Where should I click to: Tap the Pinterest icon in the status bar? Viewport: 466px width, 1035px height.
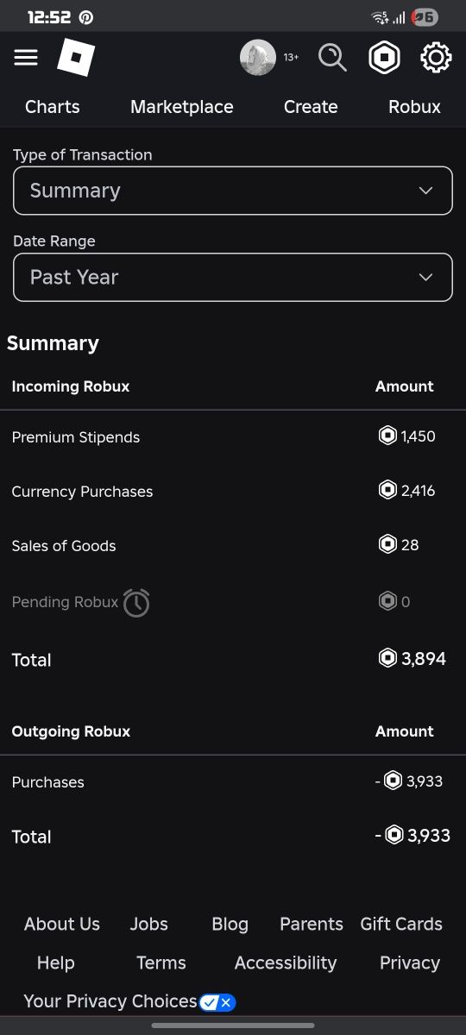tap(85, 17)
